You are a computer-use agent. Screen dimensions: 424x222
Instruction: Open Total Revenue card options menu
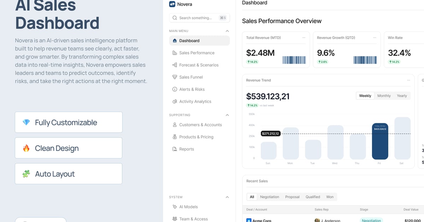[x=304, y=38]
